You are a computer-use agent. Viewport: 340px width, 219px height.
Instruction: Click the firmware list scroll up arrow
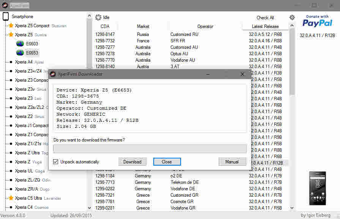[x=292, y=25]
